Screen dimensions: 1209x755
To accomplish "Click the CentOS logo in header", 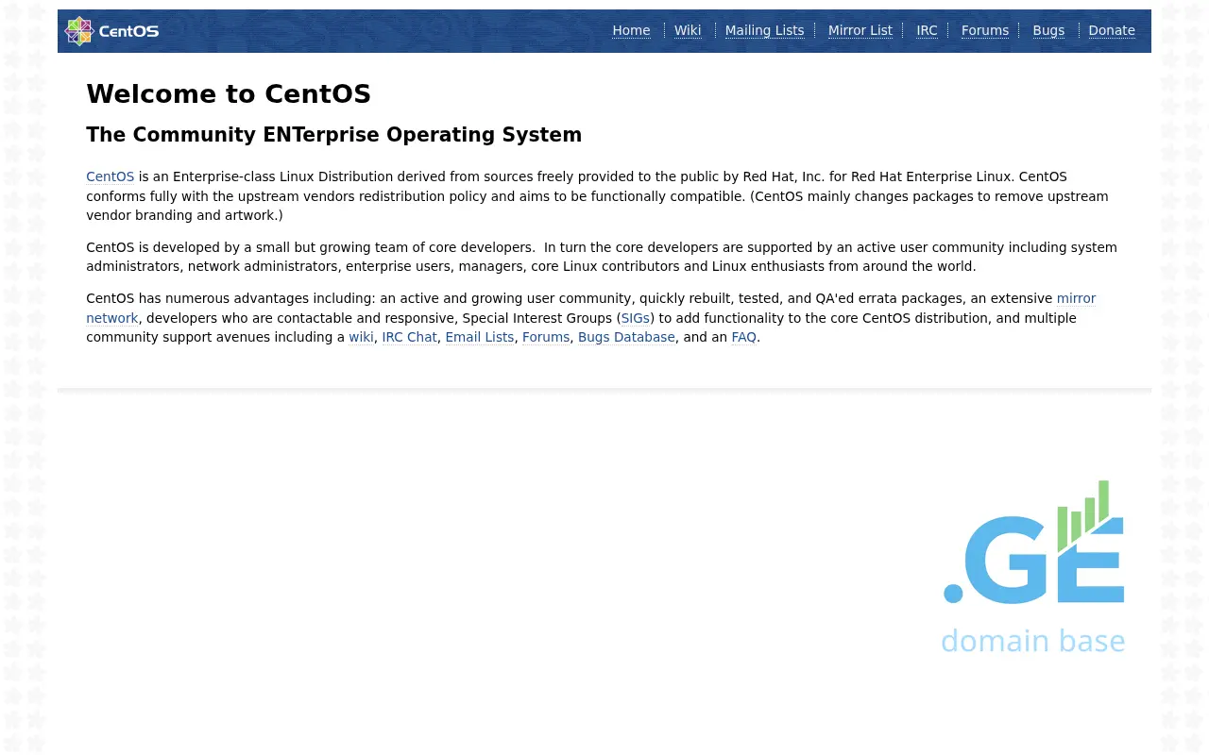I will point(111,31).
